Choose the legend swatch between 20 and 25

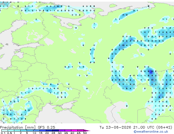(x=49, y=130)
